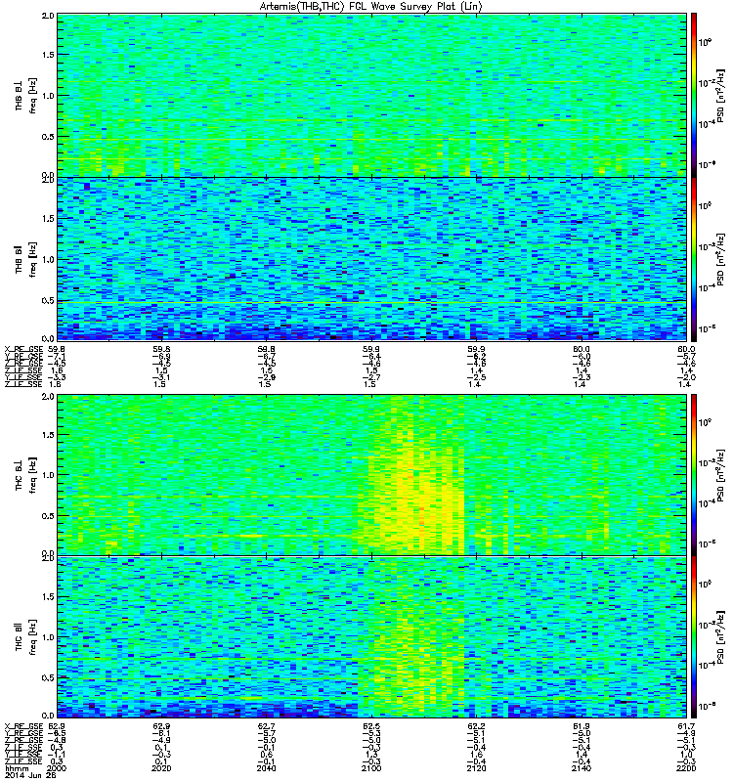733x782 pixels.
Task: Click the THC X_RE_GSE value 62.7
Action: [x=266, y=726]
